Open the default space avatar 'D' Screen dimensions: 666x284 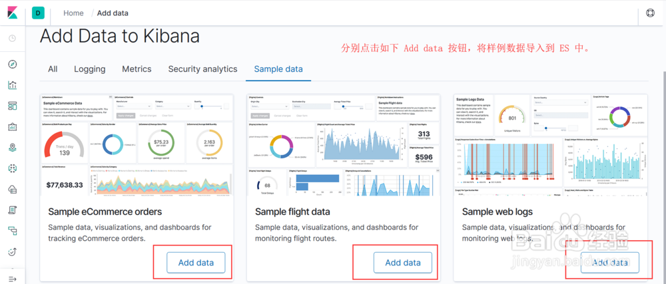[39, 13]
